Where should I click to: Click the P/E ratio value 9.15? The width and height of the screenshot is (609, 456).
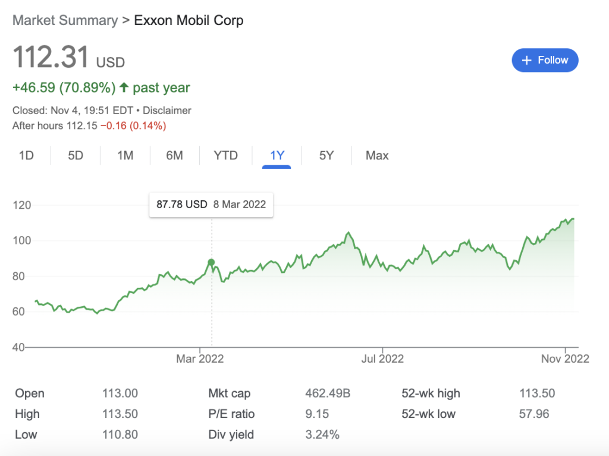(317, 414)
